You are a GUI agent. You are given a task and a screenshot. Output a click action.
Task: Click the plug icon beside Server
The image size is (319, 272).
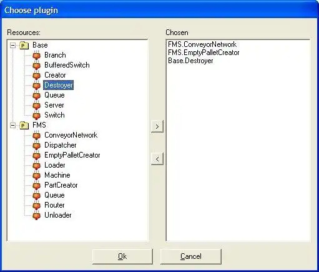coord(36,105)
